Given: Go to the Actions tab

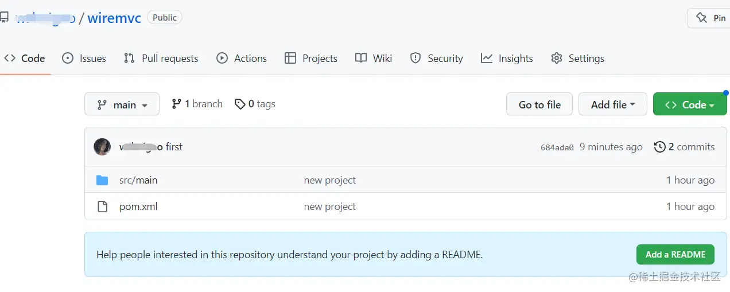Looking at the screenshot, I should [x=242, y=59].
